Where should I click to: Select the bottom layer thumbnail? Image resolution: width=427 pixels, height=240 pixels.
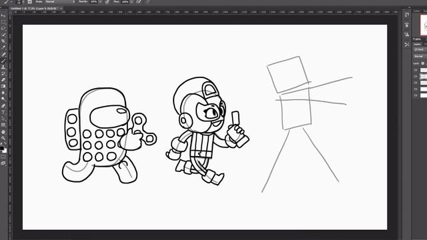(x=424, y=95)
